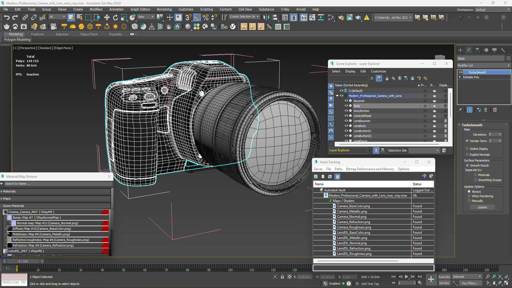This screenshot has height=288, width=512.
Task: Expand the Maps section in Material Browser
Action: [x=2, y=199]
